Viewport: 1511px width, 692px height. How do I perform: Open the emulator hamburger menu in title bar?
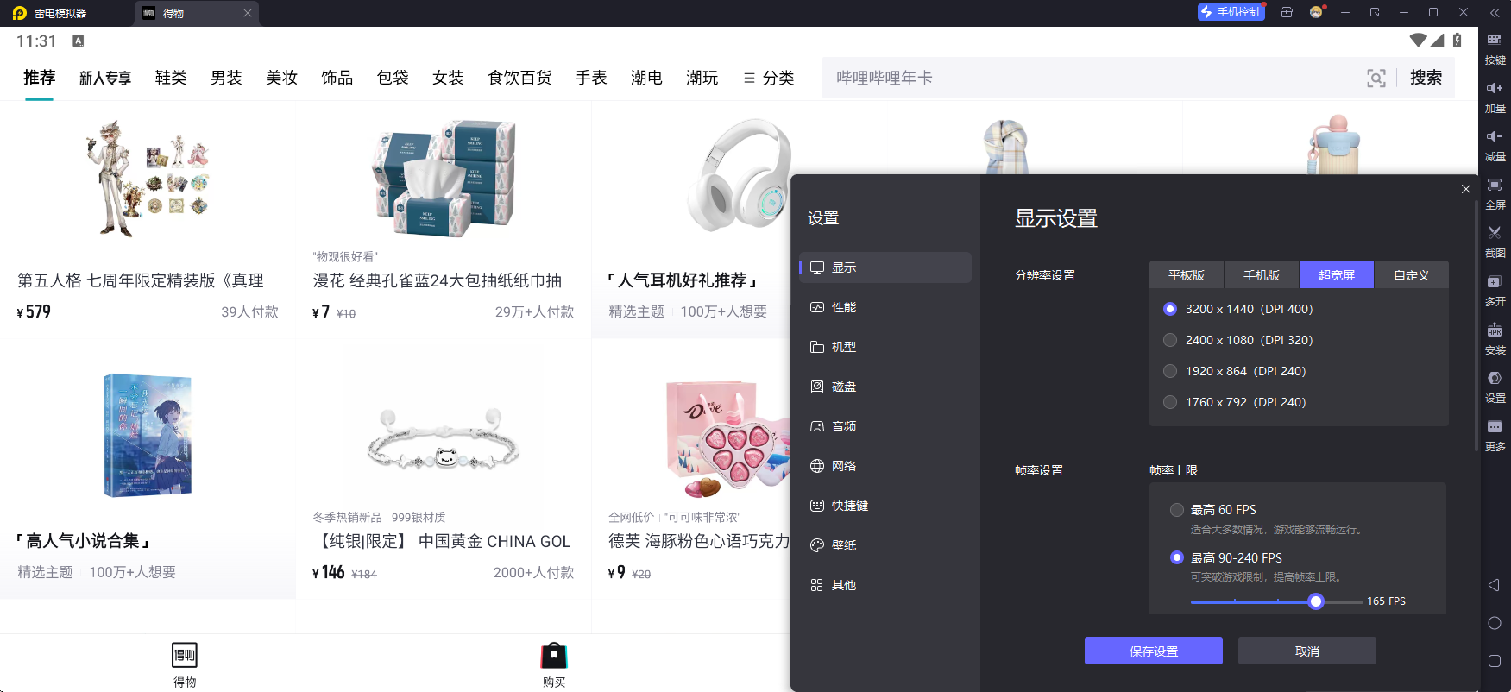tap(1345, 12)
